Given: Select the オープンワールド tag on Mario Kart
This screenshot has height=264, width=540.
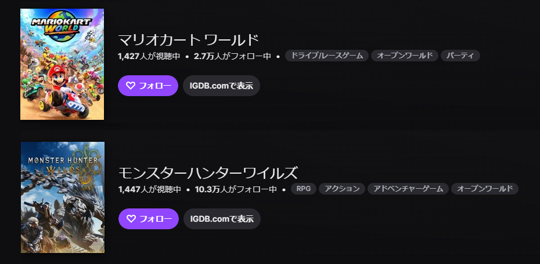Looking at the screenshot, I should coord(404,56).
